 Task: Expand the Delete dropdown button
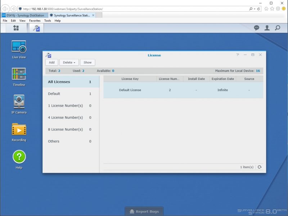(69, 62)
